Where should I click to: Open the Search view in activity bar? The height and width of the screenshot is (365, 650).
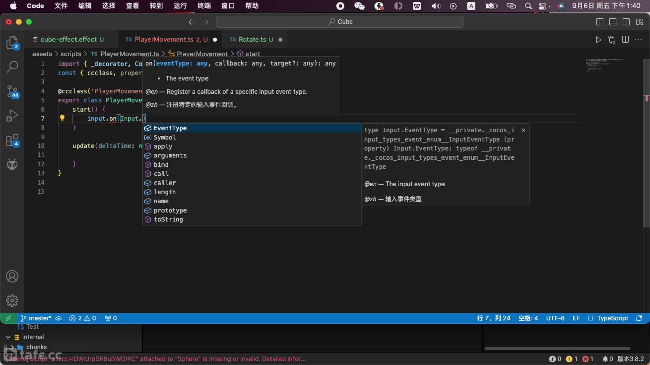(12, 67)
